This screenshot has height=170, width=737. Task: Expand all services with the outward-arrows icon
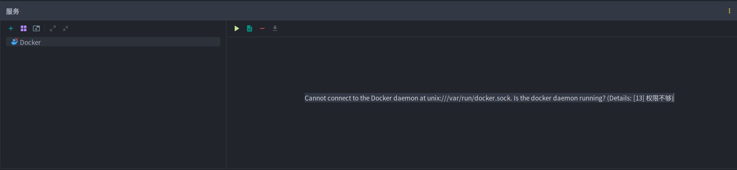click(x=53, y=28)
